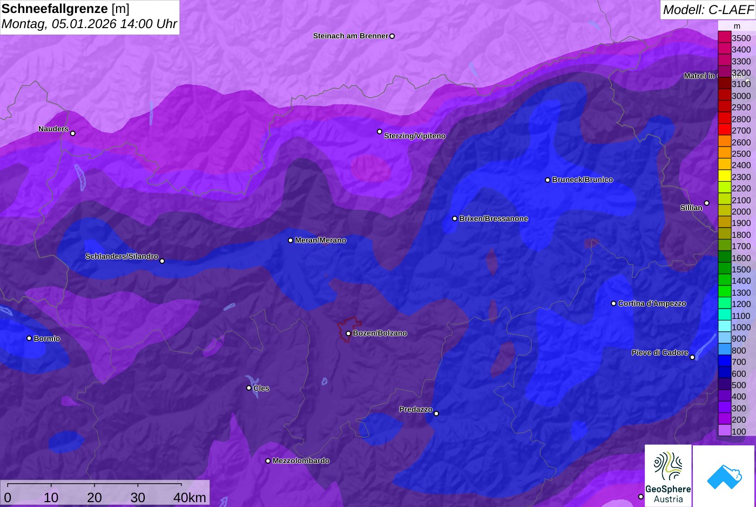This screenshot has width=756, height=507.
Task: Pick the Mezzolombardo marker dot
Action: point(268,461)
